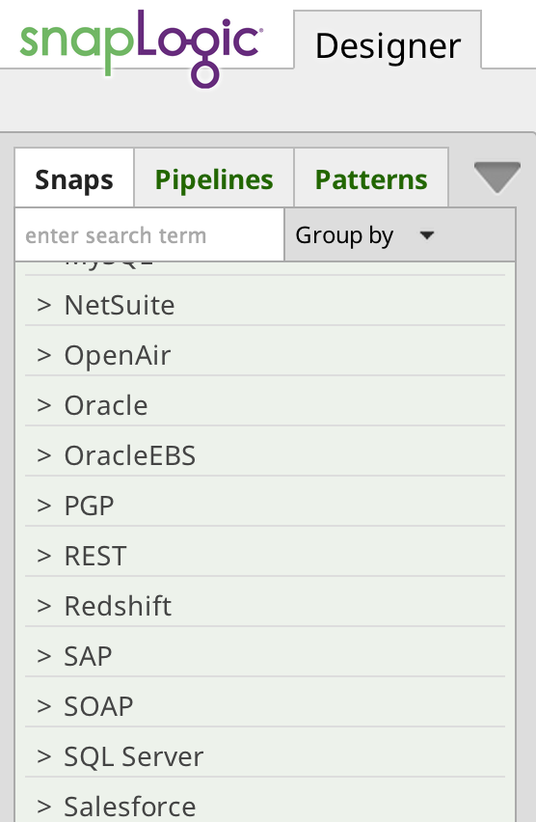The width and height of the screenshot is (536, 822).
Task: Collapse the panel using the gray triangle
Action: coord(496,178)
